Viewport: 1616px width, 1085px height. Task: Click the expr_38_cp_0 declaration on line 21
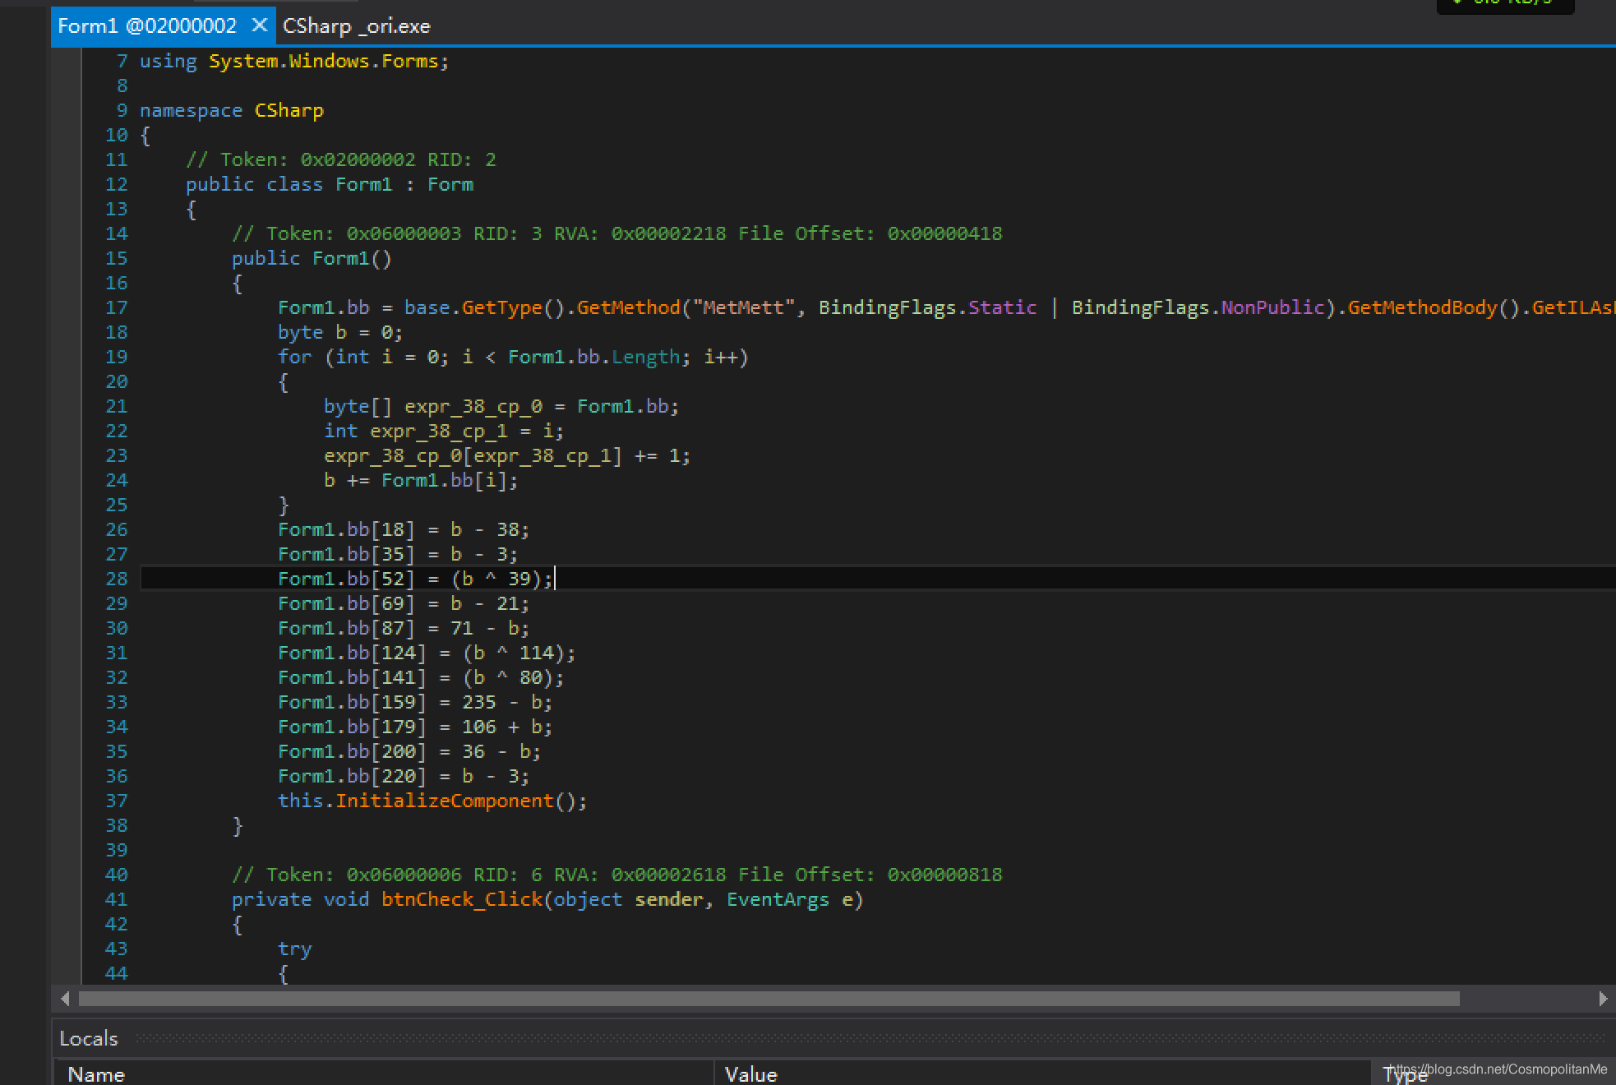click(x=501, y=406)
